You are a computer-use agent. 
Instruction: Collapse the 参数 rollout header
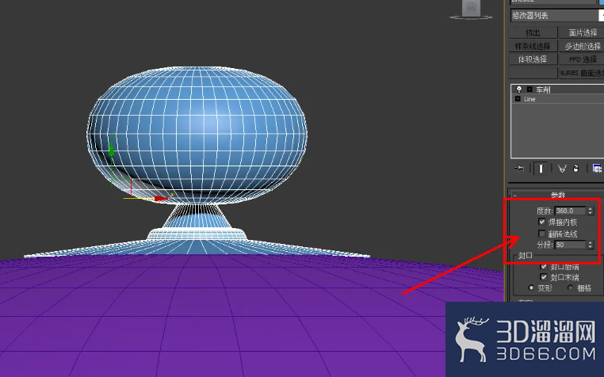[556, 195]
